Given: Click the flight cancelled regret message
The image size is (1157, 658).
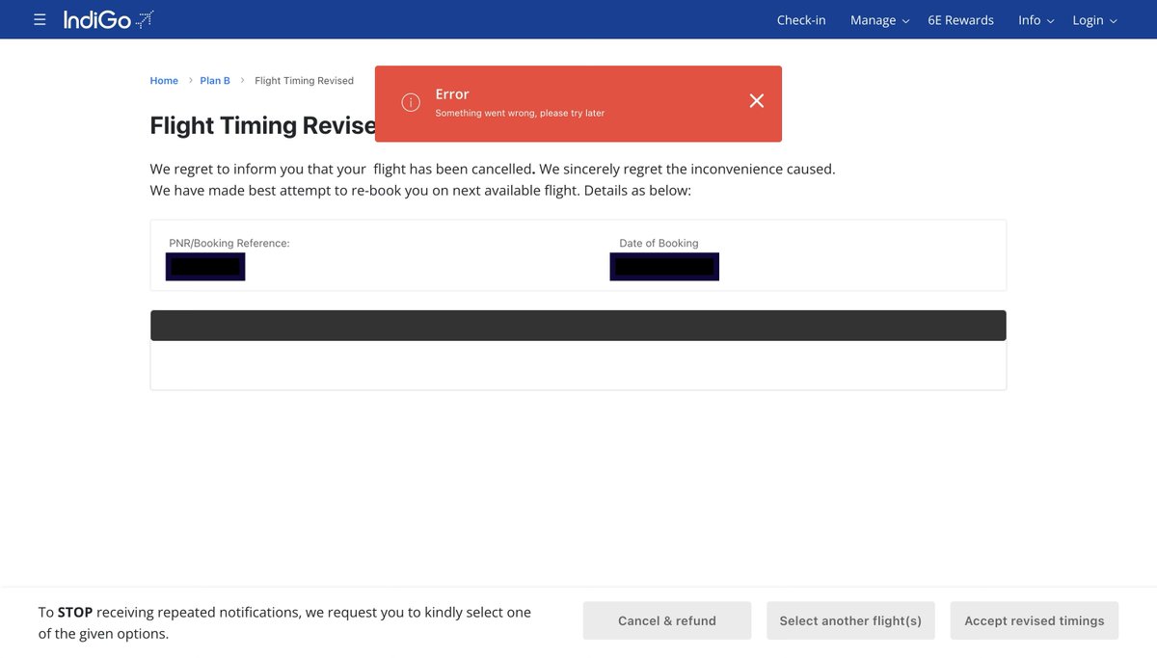Looking at the screenshot, I should [x=493, y=180].
